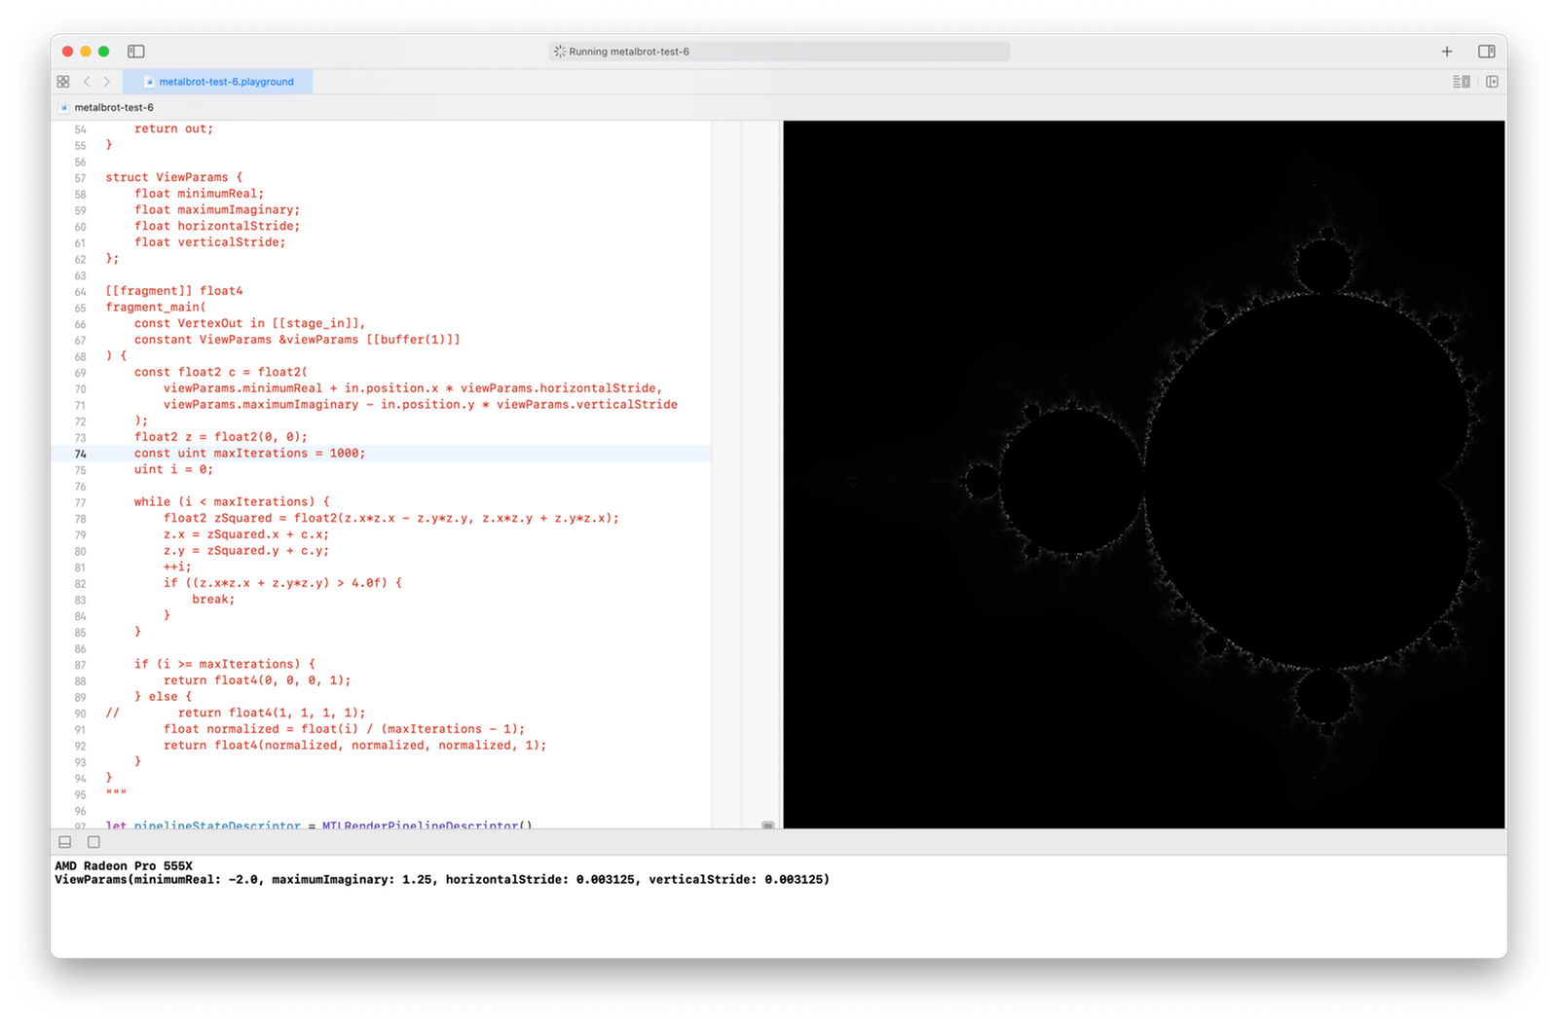Add an editor on the right
1558x1025 pixels.
coord(1492,82)
